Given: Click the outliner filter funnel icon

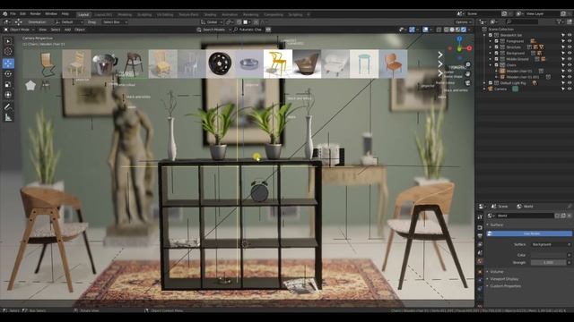Looking at the screenshot, I should click(x=560, y=21).
